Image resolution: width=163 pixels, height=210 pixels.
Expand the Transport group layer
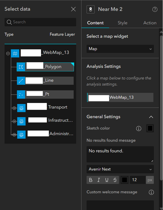(14, 108)
